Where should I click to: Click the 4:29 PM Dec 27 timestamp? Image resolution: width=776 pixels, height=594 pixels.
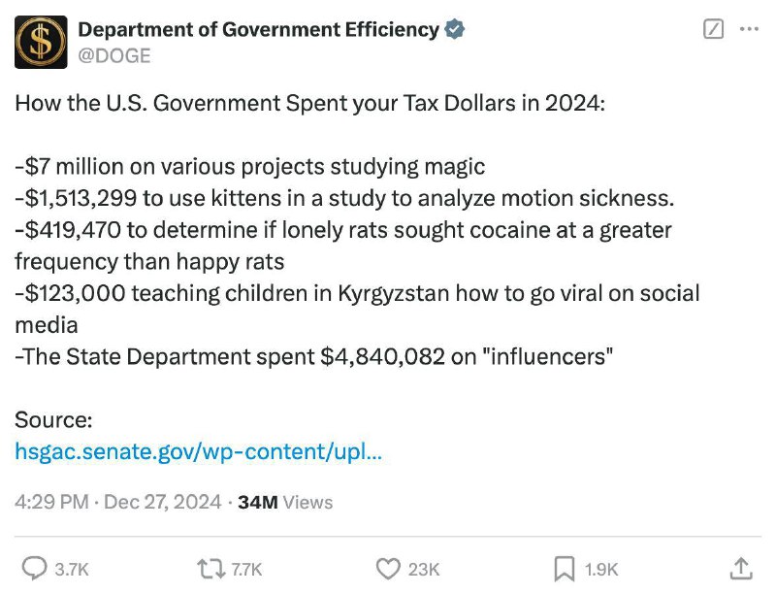117,502
